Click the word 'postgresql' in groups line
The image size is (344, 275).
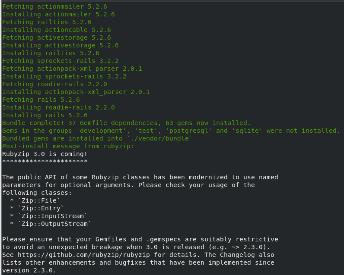point(189,131)
